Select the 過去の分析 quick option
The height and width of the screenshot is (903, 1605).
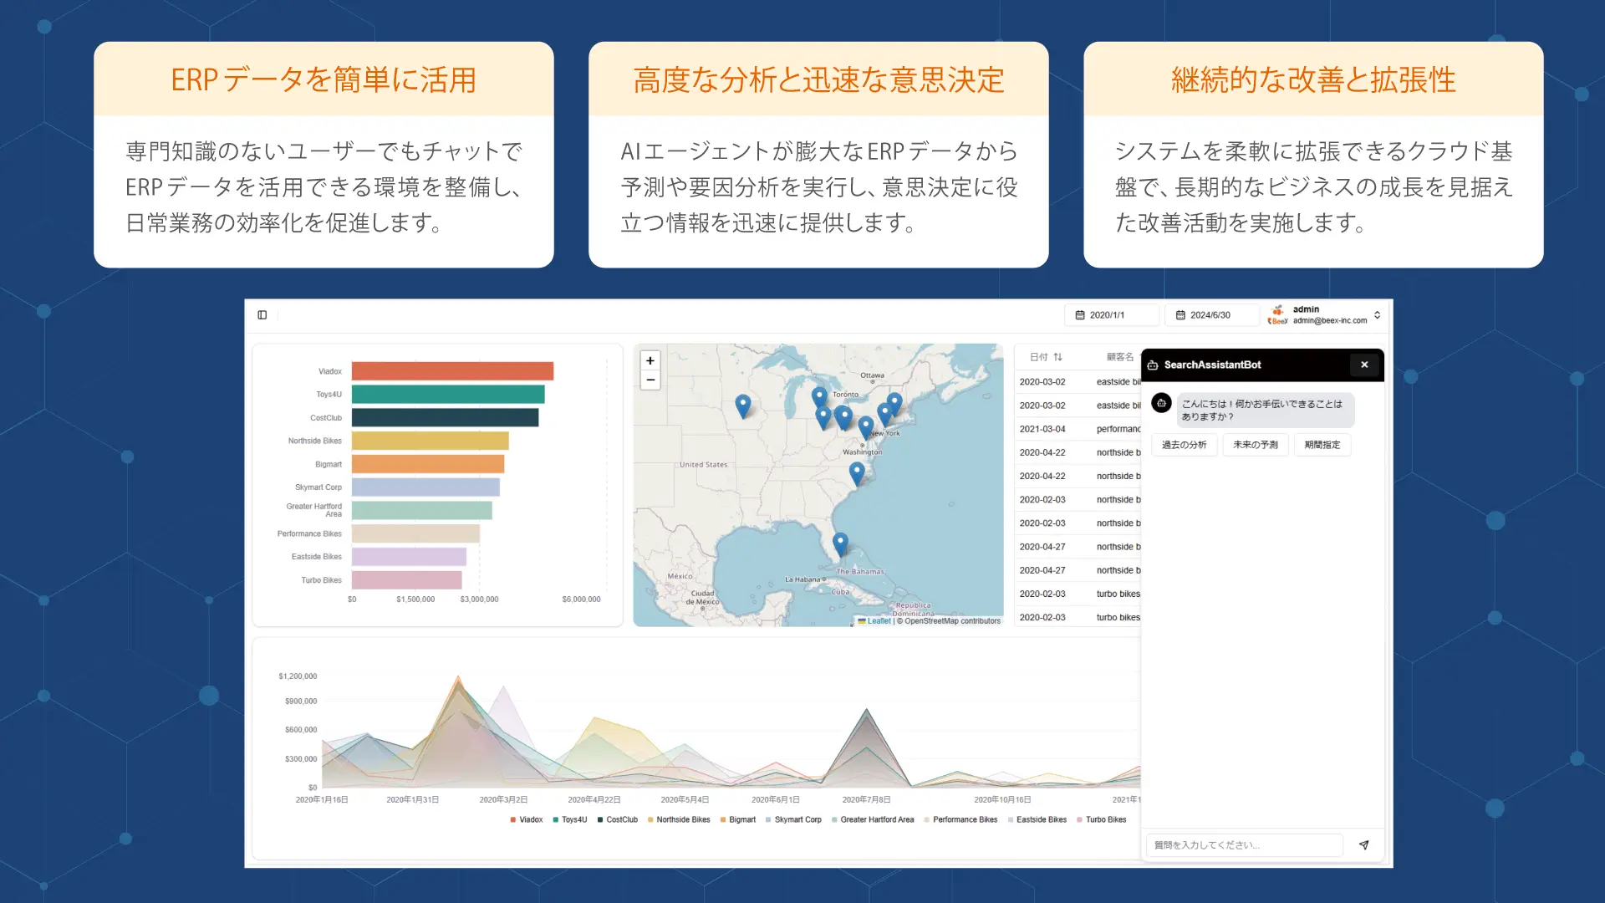coord(1184,445)
